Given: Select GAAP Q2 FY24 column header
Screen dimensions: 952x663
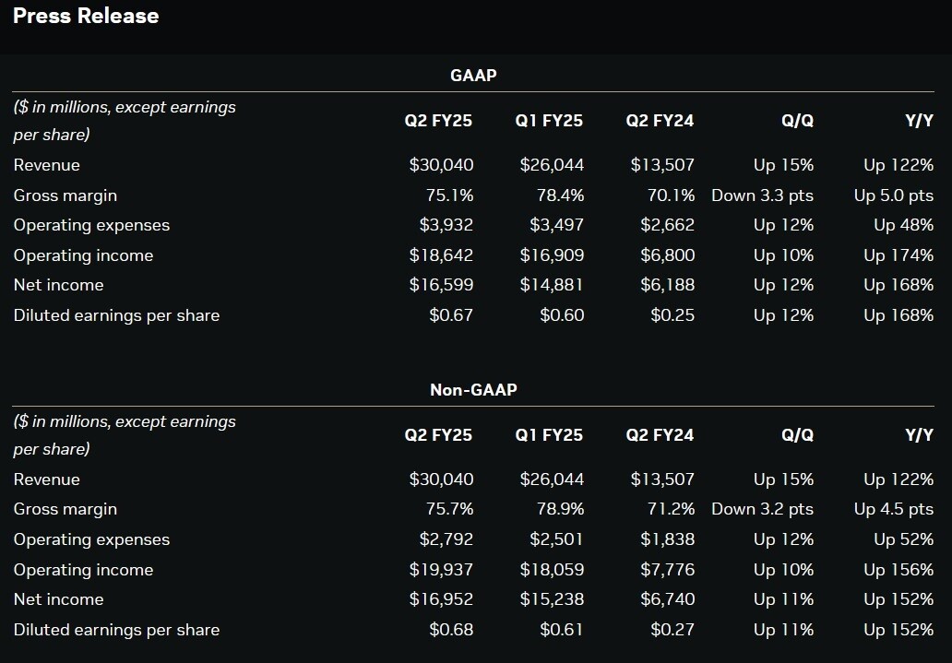Looking at the screenshot, I should (660, 121).
